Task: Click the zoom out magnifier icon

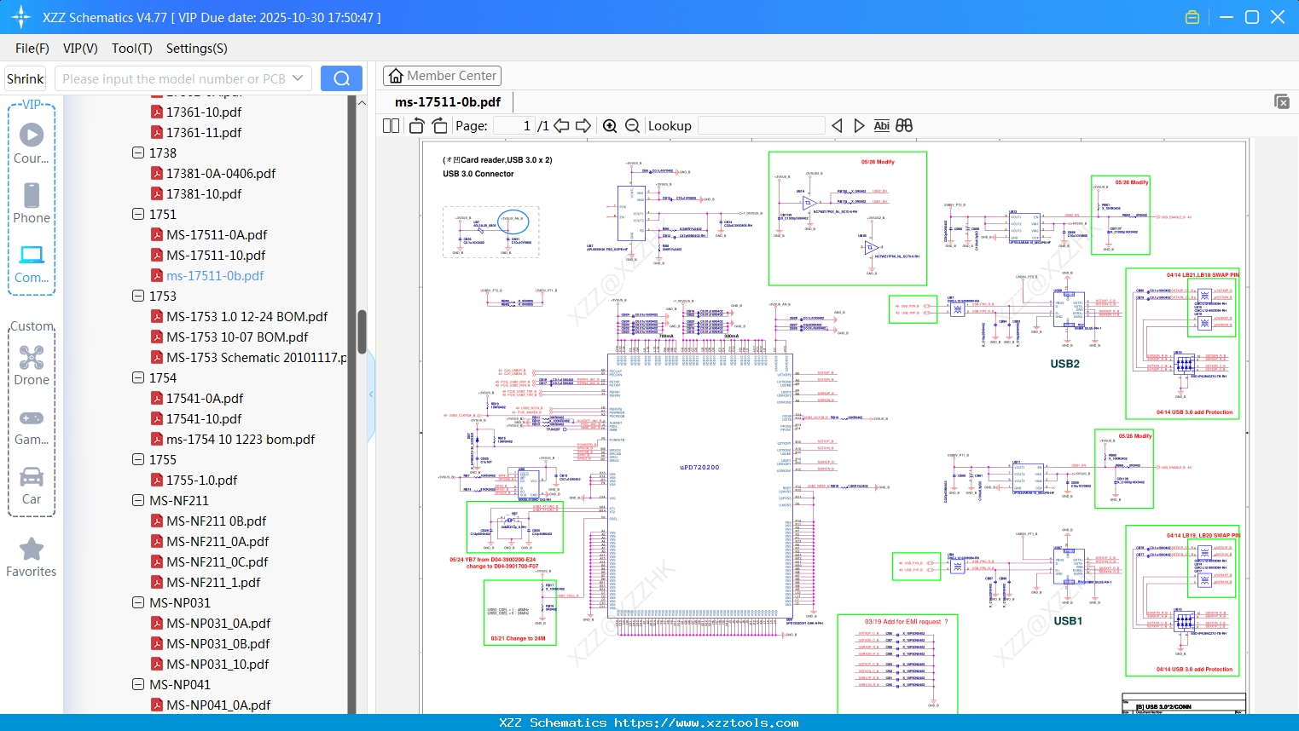Action: pos(632,126)
